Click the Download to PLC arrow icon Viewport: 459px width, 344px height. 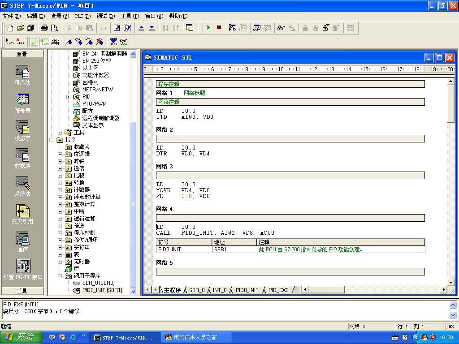tap(152, 28)
